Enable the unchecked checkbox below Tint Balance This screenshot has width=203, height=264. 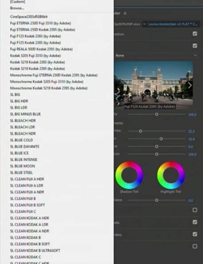click(x=195, y=210)
